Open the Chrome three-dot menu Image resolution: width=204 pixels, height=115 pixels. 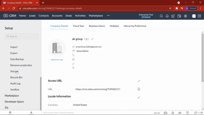pyautogui.click(x=200, y=8)
